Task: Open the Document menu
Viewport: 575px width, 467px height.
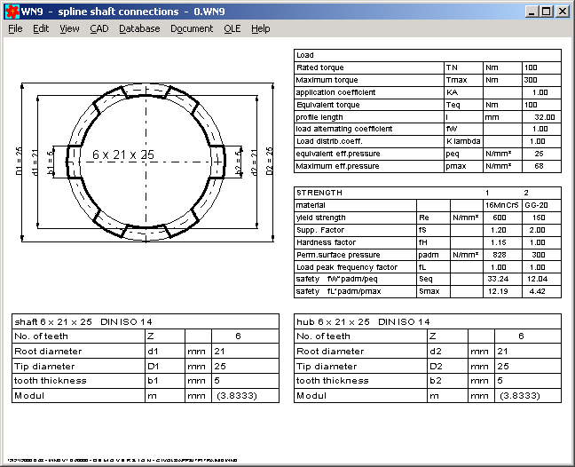Action: click(x=192, y=28)
